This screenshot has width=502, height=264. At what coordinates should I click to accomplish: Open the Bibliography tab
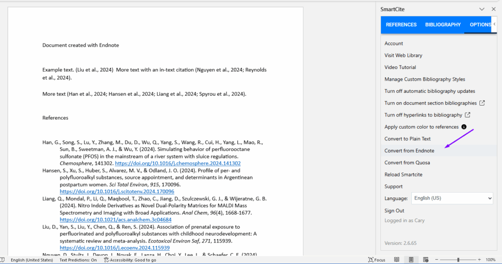443,25
